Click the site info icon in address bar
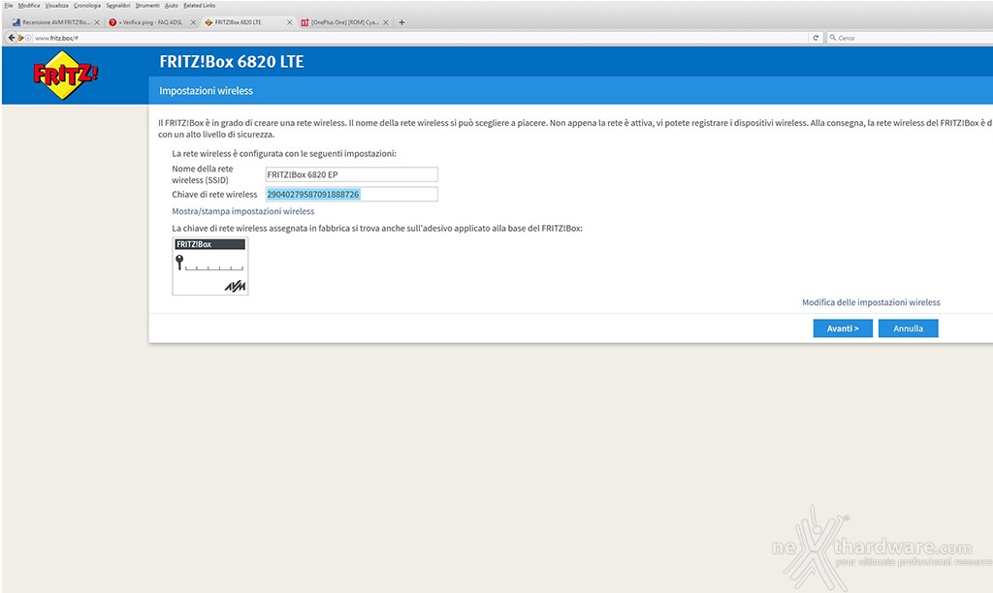 click(28, 38)
